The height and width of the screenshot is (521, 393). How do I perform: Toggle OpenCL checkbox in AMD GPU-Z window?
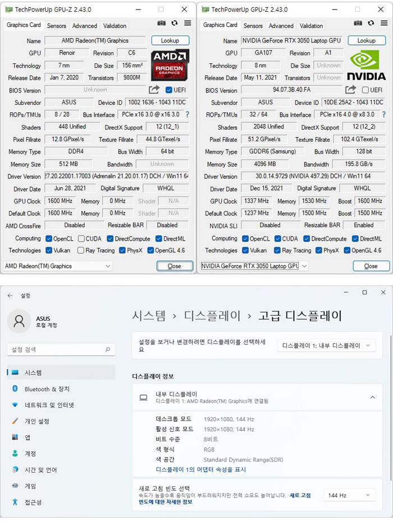pyautogui.click(x=49, y=238)
